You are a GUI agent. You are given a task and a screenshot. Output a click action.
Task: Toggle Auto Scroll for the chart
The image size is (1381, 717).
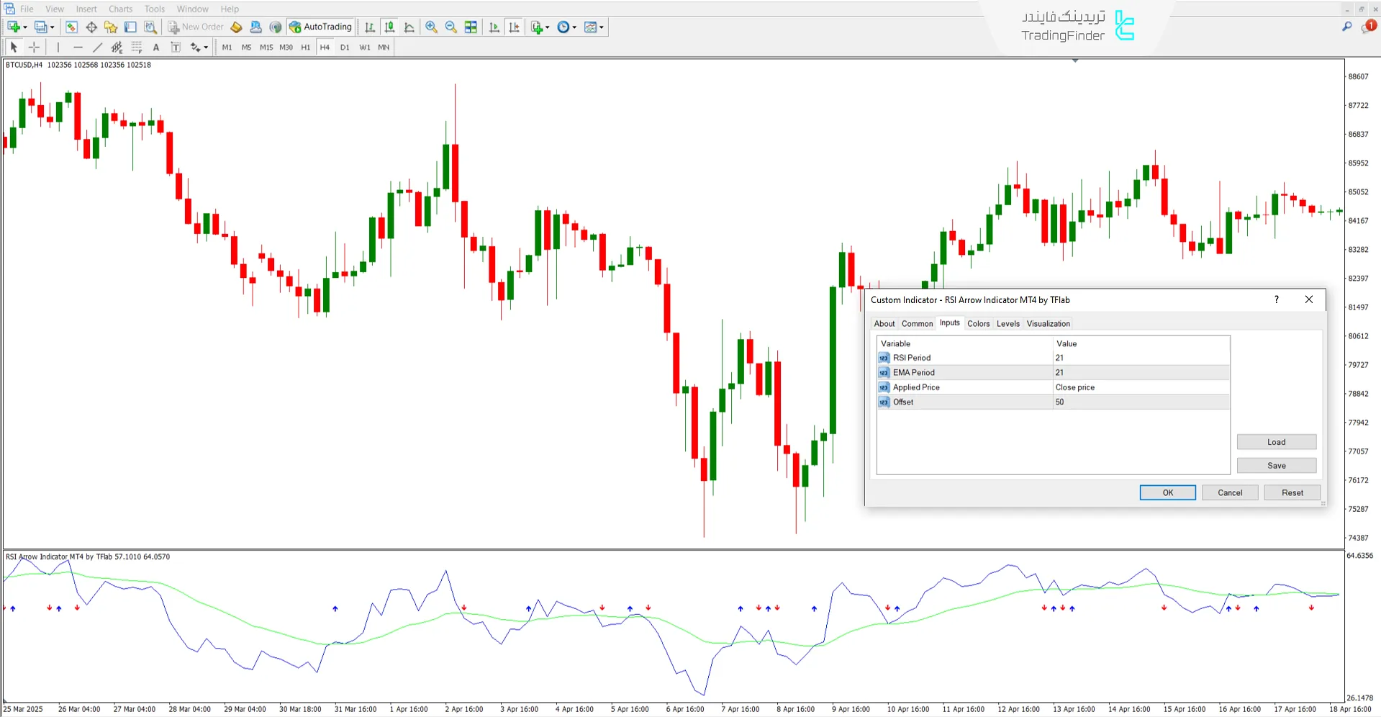pyautogui.click(x=494, y=27)
